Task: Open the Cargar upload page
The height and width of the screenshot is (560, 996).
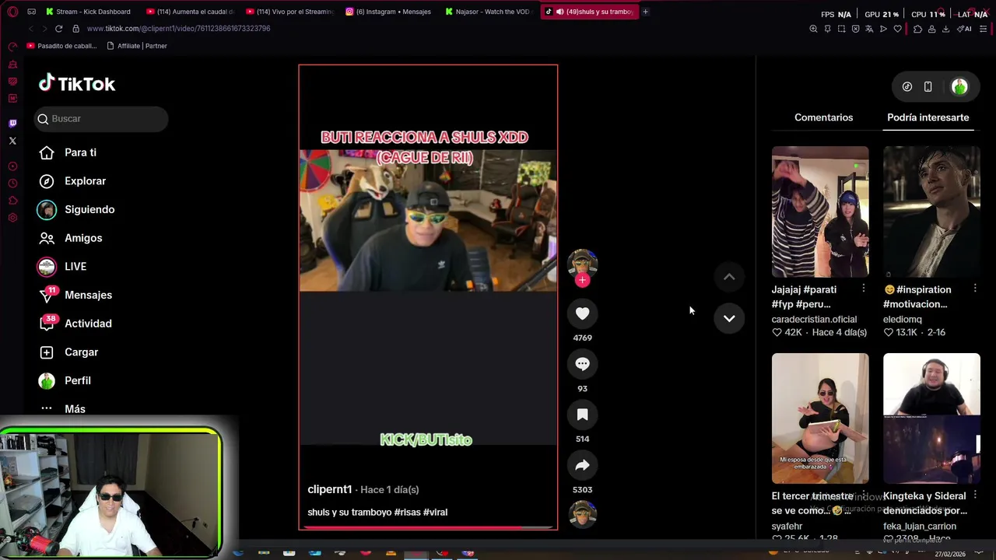Action: coord(69,352)
